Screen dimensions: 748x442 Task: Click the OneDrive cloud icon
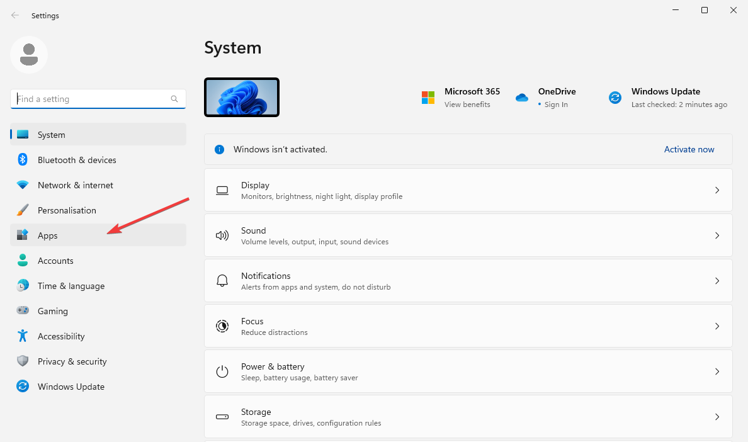(522, 97)
